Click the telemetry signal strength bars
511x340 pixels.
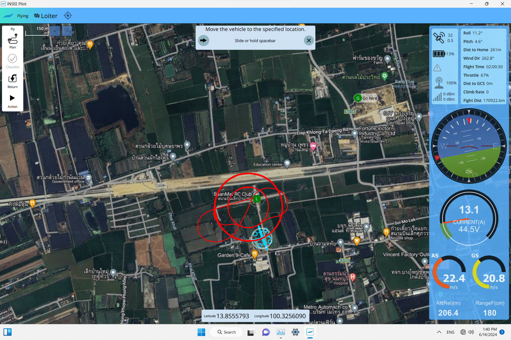click(437, 97)
